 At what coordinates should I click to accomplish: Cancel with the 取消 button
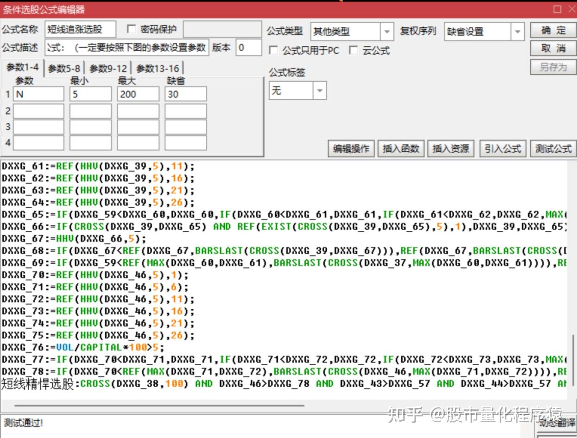click(x=553, y=49)
